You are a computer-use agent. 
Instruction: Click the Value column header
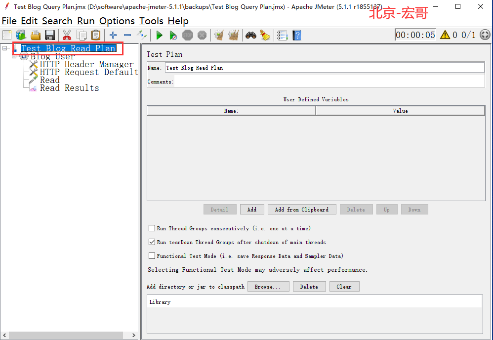click(x=400, y=111)
